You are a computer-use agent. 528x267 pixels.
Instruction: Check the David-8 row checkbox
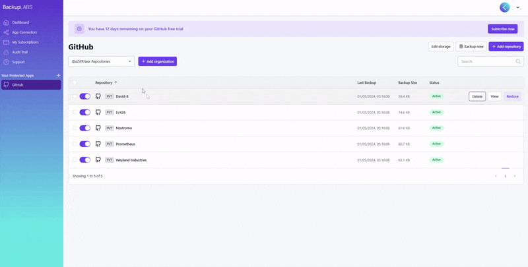point(75,96)
